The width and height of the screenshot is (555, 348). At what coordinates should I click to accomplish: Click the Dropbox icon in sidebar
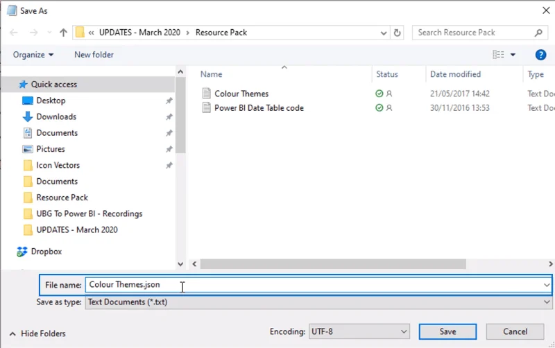tap(22, 252)
